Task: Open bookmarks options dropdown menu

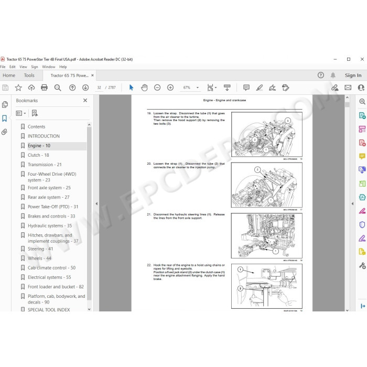Action: pos(20,114)
